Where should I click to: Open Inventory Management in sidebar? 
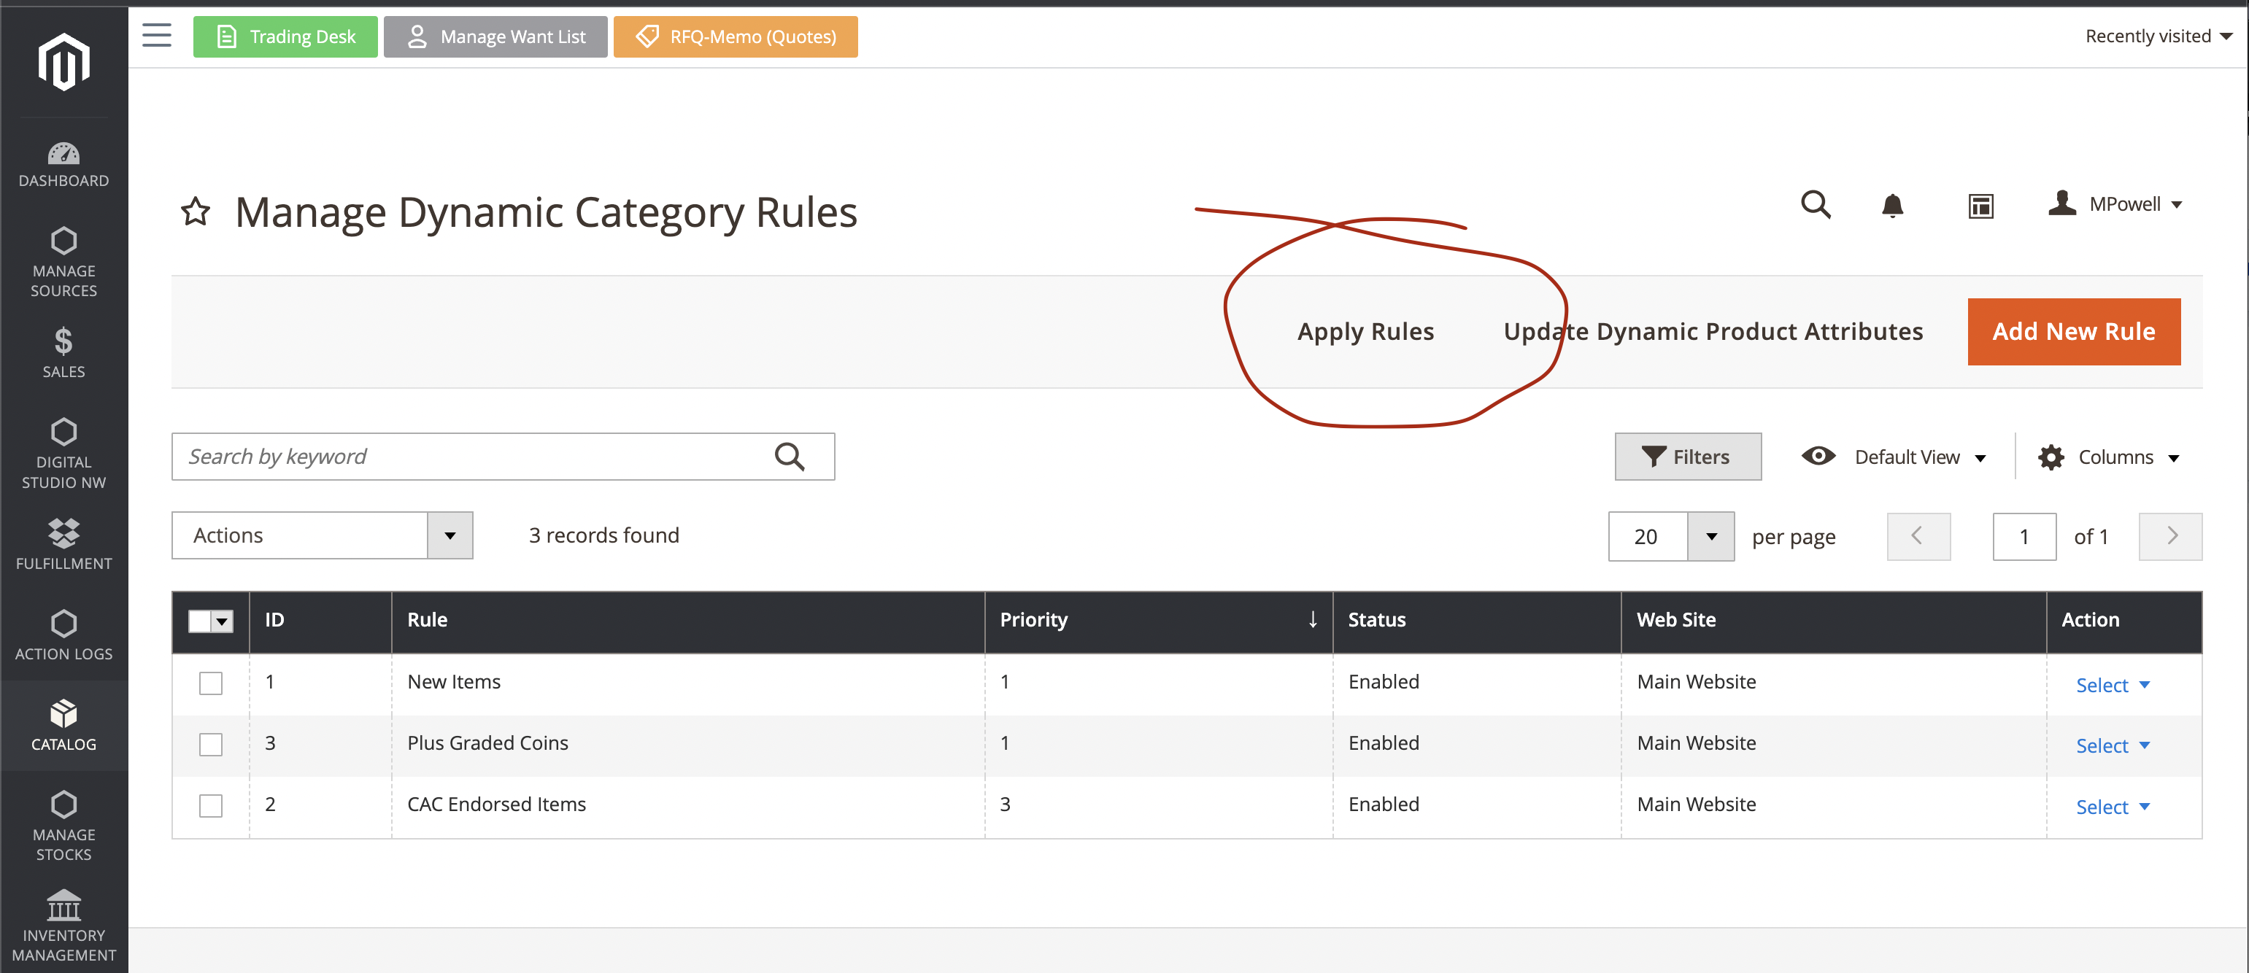pos(63,926)
